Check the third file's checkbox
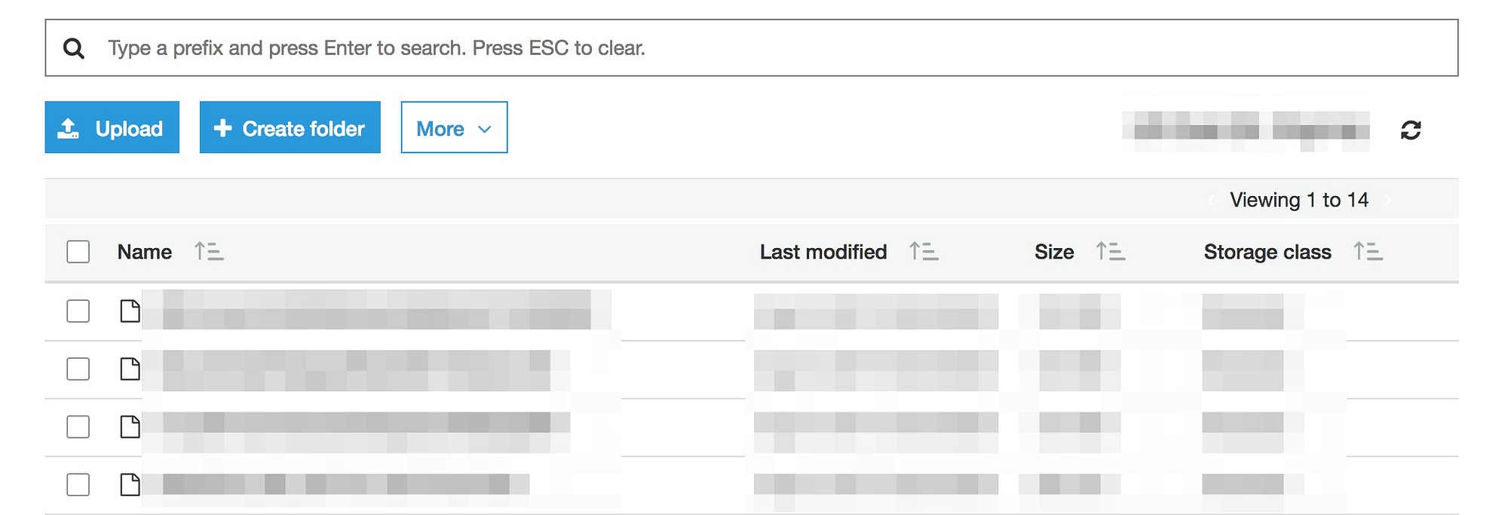The width and height of the screenshot is (1508, 515). click(x=78, y=427)
